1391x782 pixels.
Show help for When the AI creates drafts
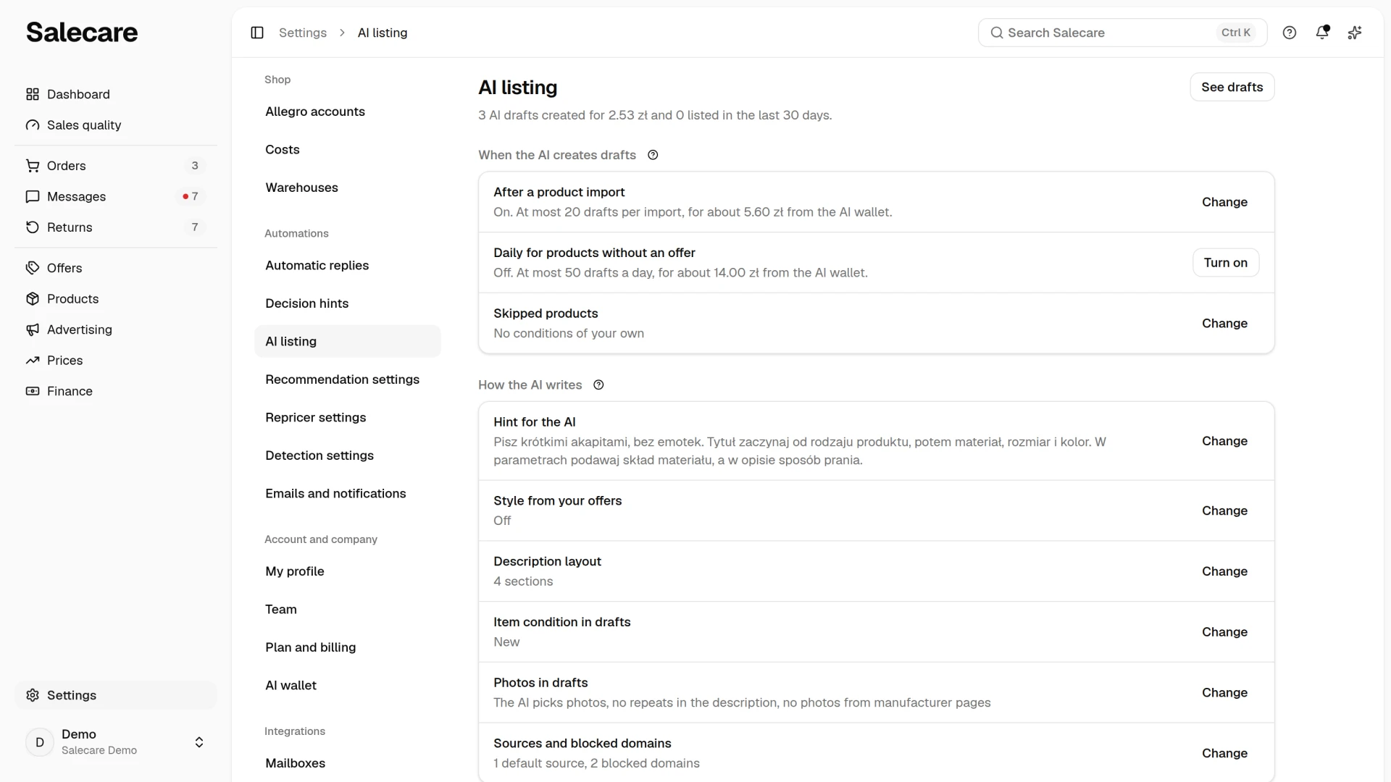pyautogui.click(x=653, y=155)
